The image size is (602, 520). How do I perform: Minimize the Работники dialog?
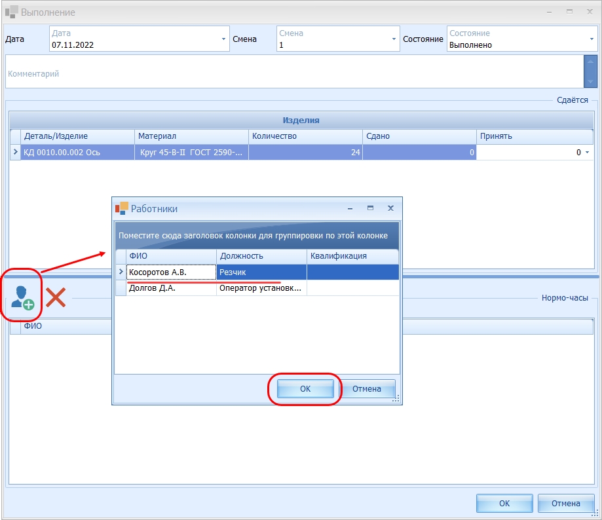pos(350,208)
